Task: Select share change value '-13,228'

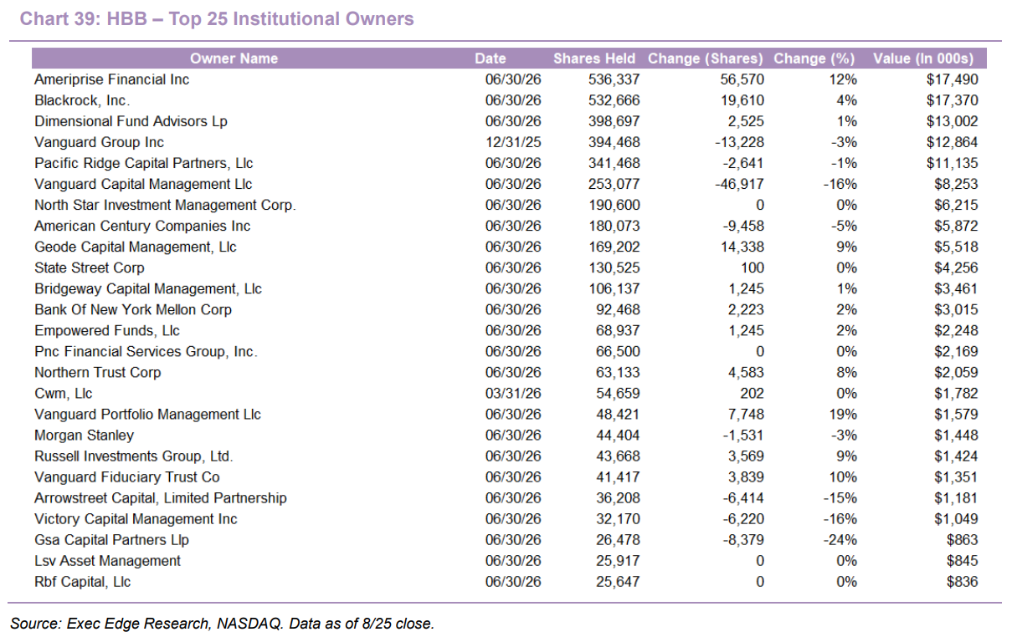Action: [739, 142]
